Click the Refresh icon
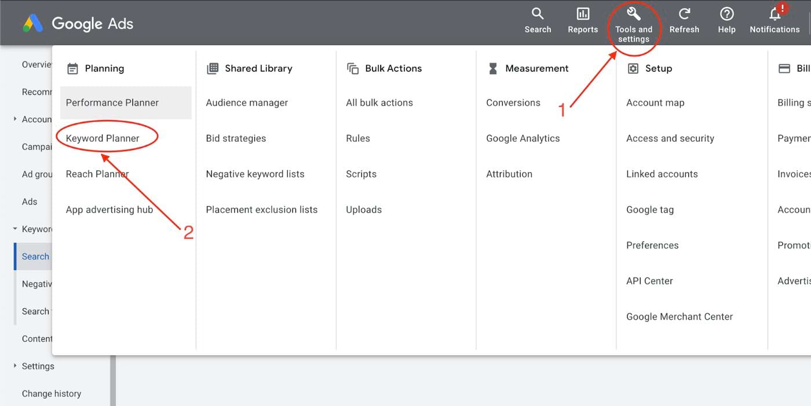The image size is (811, 406). 684,14
